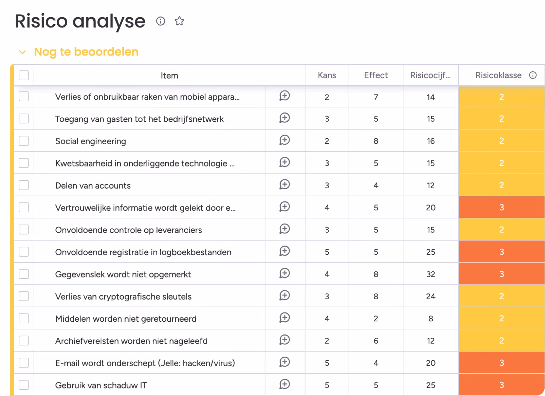This screenshot has width=545, height=396.
Task: Click the Risicocijfer value 16 for Social engineering
Action: click(431, 141)
